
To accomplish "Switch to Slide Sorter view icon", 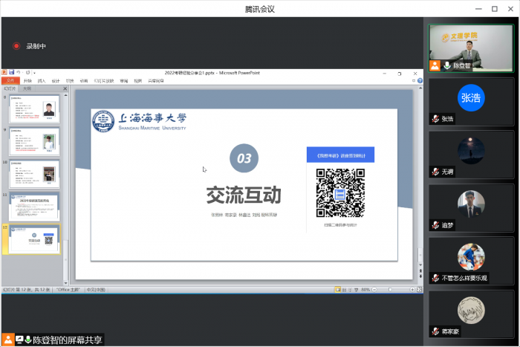I will pyautogui.click(x=344, y=290).
